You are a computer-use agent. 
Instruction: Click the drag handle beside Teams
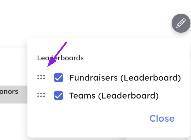pos(41,95)
